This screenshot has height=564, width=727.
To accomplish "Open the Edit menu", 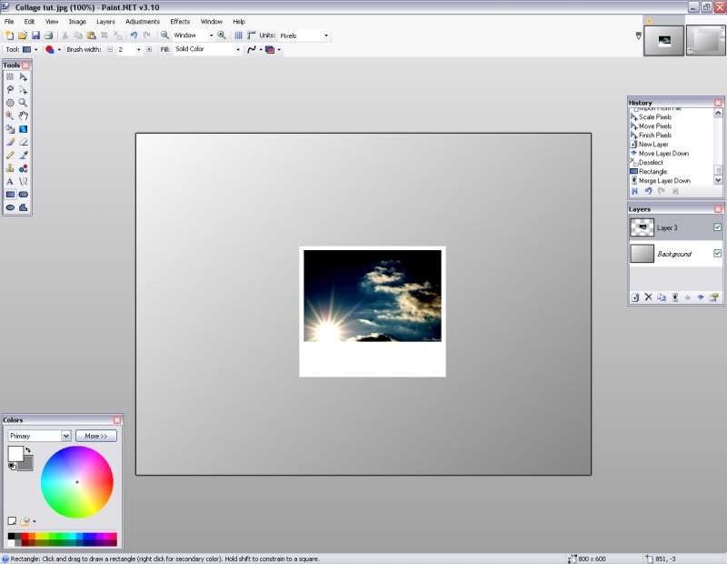I will [x=29, y=21].
